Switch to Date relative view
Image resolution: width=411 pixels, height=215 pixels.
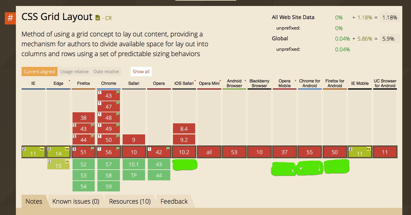[x=106, y=72]
